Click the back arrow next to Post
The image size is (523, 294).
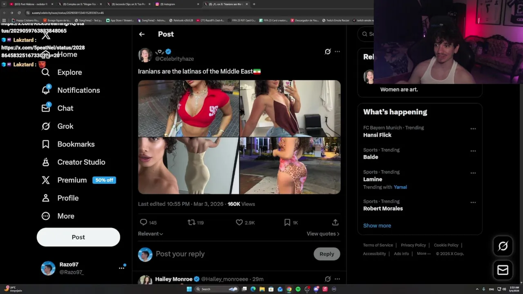142,34
